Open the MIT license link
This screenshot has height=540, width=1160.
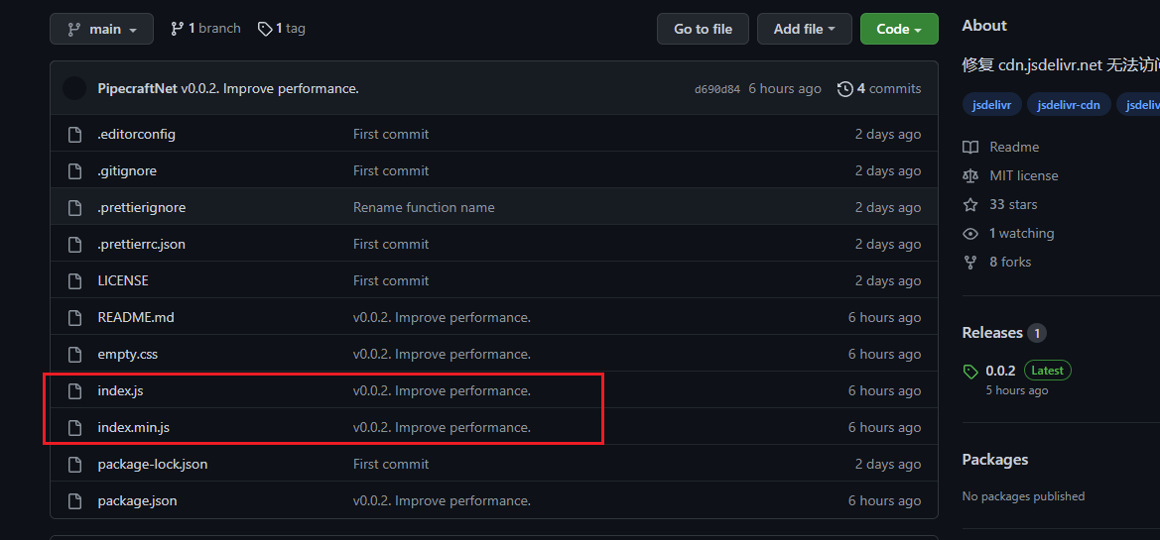tap(1024, 175)
